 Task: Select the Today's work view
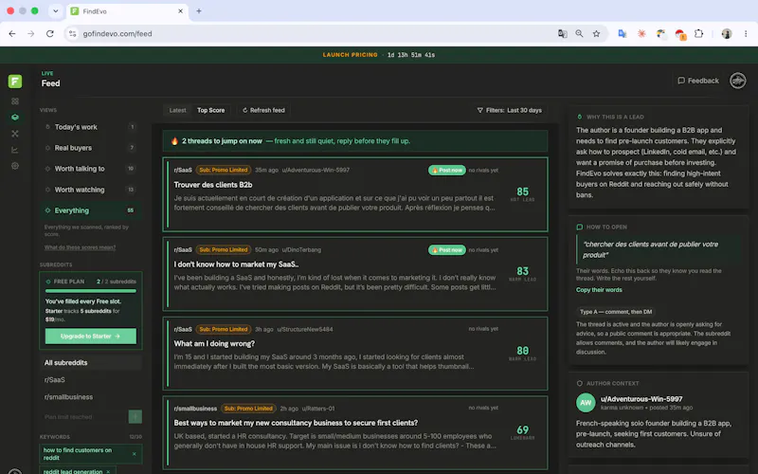point(90,127)
